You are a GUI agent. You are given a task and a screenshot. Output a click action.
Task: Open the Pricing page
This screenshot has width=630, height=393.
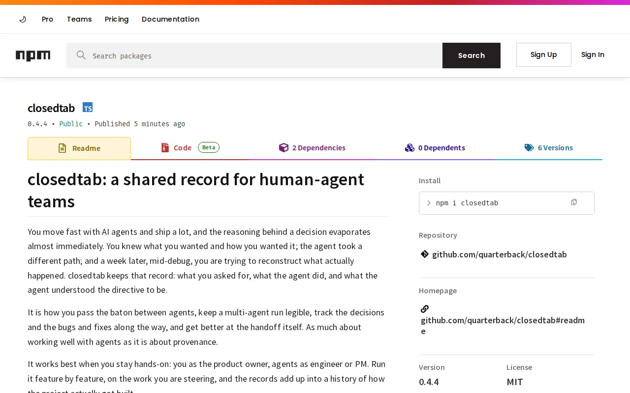pyautogui.click(x=117, y=19)
